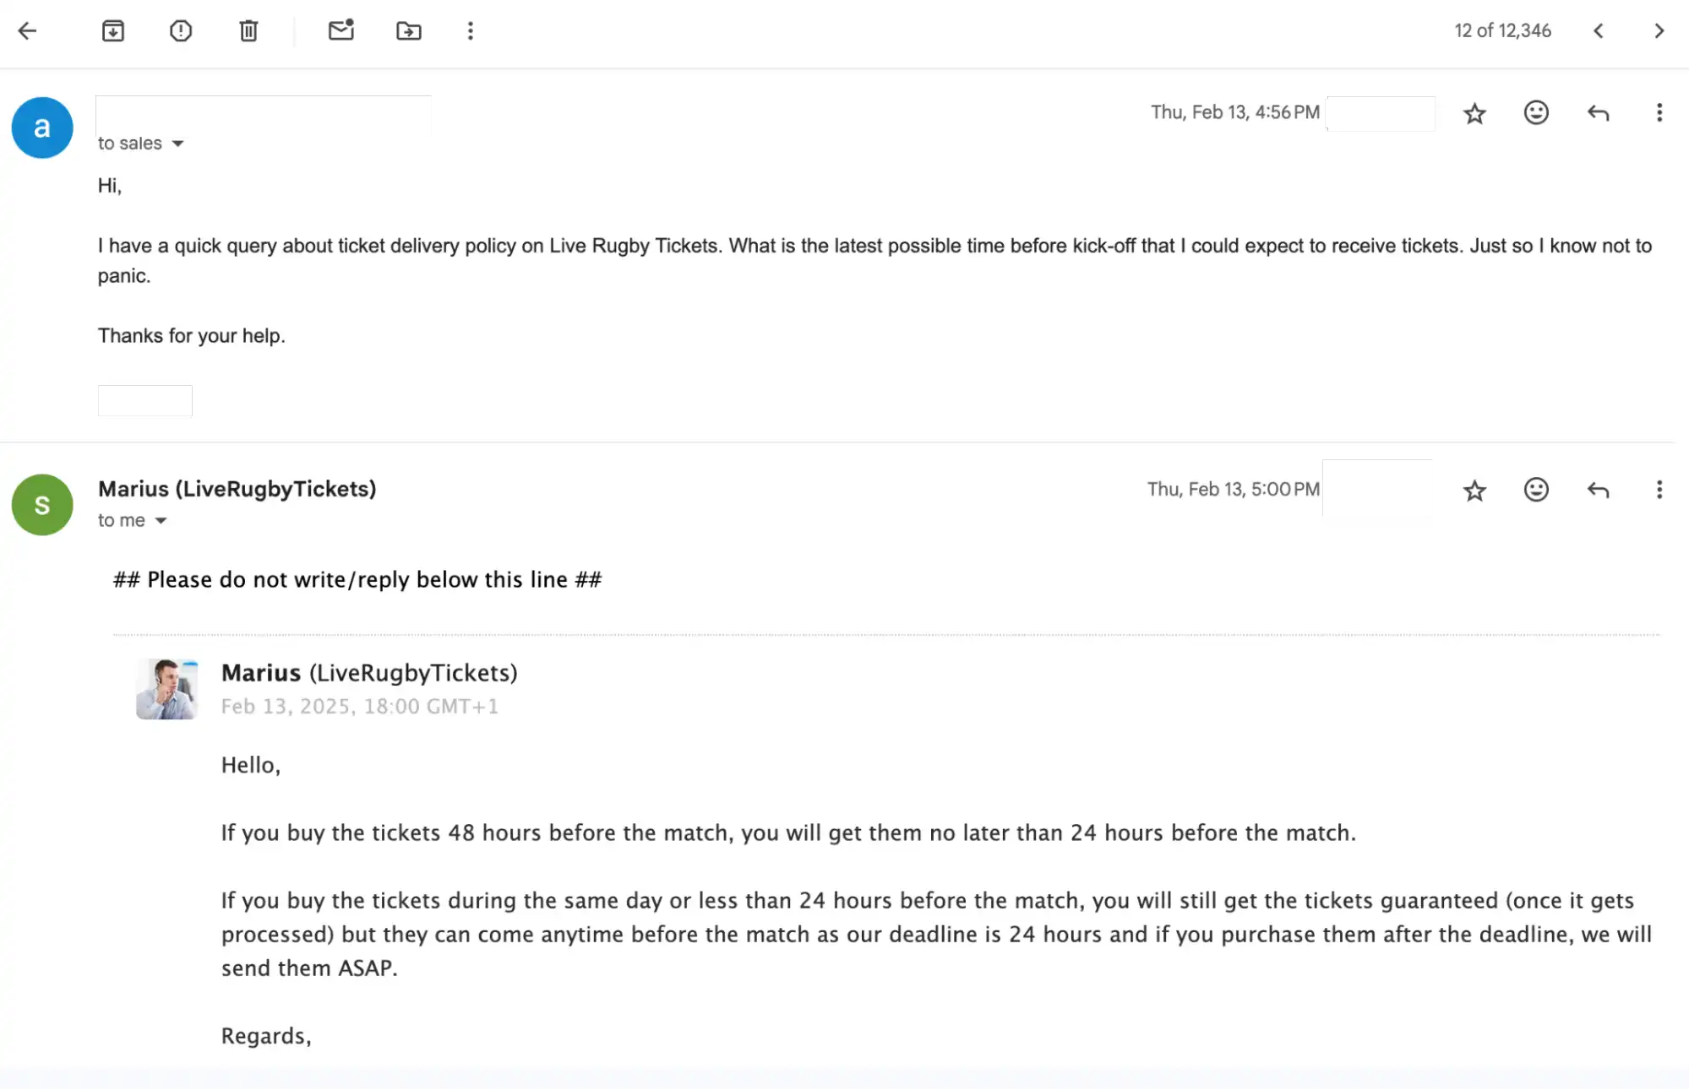Reply to Marius's message

1597,490
